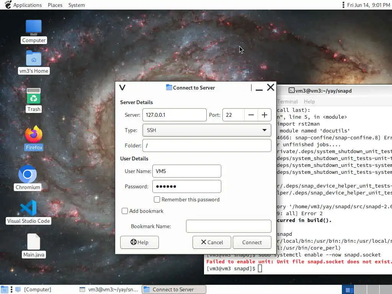Image resolution: width=392 pixels, height=294 pixels.
Task: Click the date and time clock
Action: pyautogui.click(x=369, y=5)
